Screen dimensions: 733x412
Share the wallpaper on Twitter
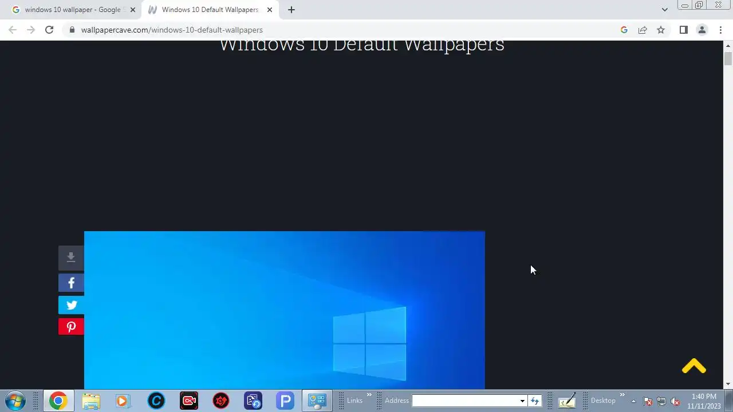click(71, 305)
